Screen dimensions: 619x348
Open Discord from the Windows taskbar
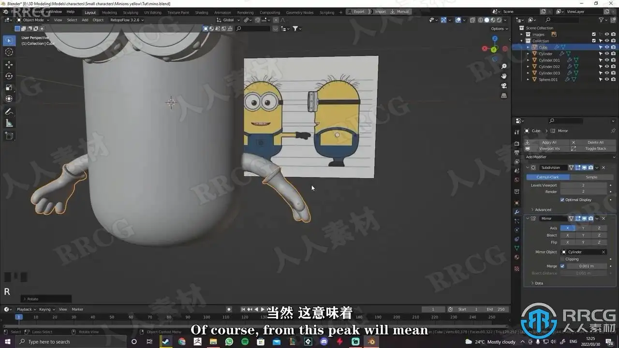click(x=324, y=342)
